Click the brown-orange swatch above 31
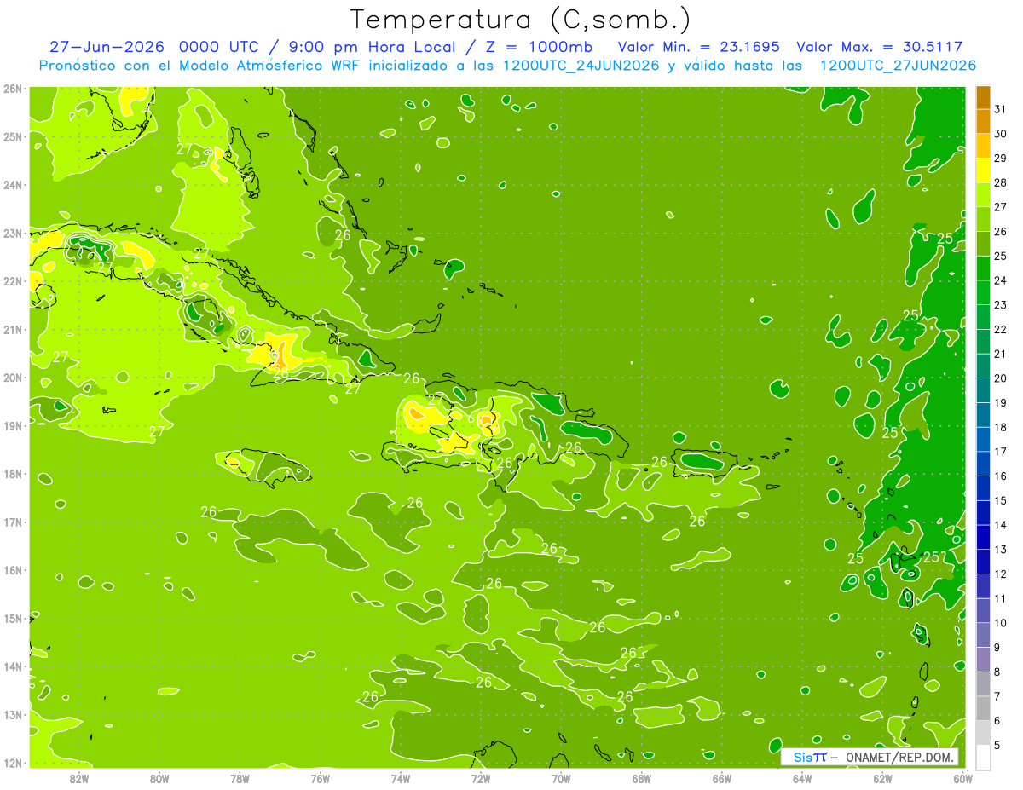 [984, 97]
